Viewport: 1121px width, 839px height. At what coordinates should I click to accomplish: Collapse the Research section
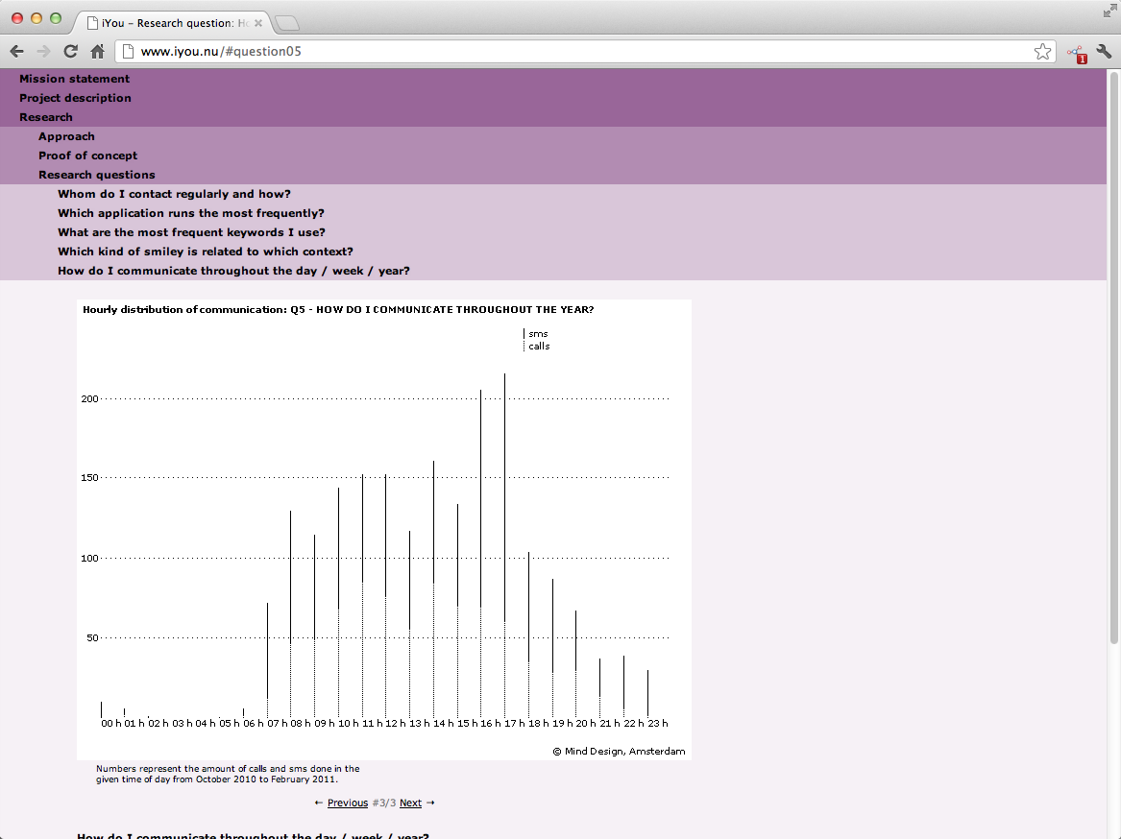pos(46,117)
